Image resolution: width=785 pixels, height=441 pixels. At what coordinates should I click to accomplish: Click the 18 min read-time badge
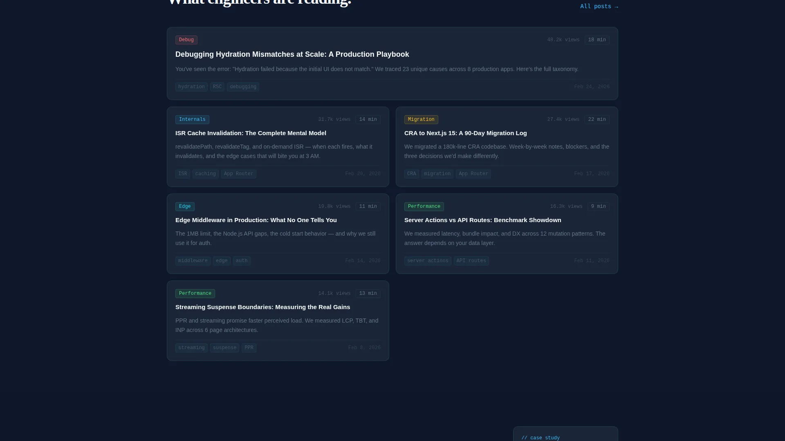[x=597, y=40]
